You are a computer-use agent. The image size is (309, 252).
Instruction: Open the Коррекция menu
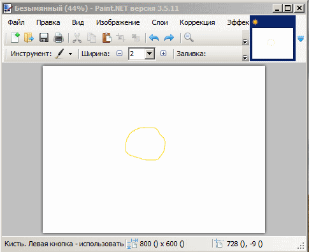(198, 22)
